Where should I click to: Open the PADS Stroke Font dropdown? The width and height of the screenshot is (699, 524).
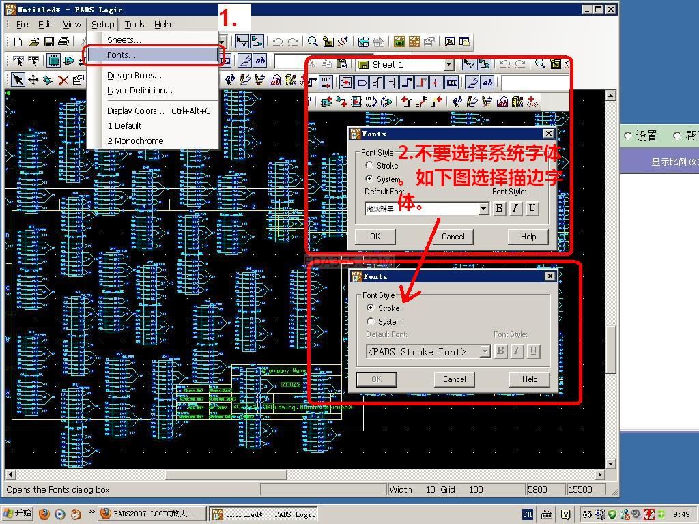tap(485, 351)
